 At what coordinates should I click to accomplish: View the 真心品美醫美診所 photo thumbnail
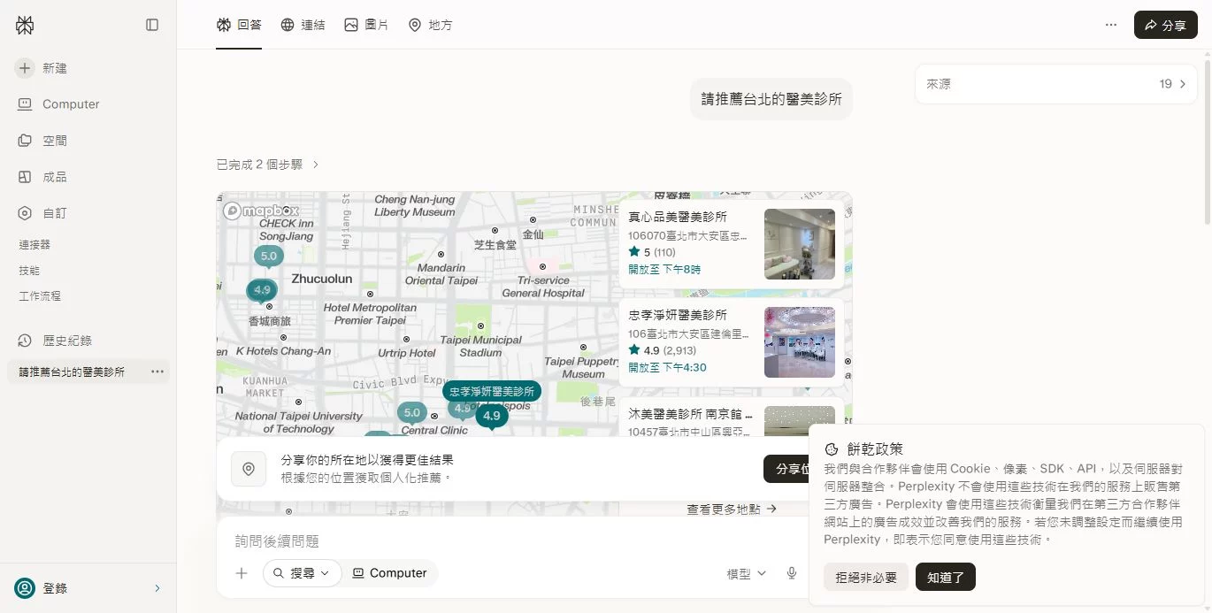pyautogui.click(x=800, y=244)
